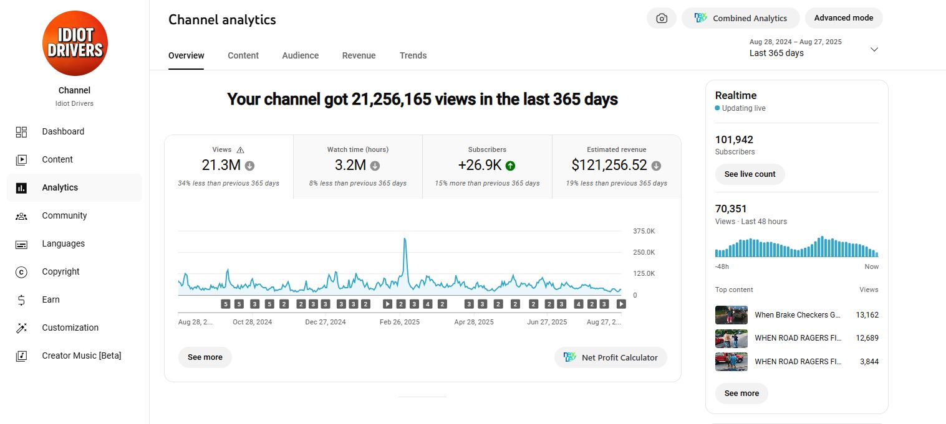The image size is (946, 424).
Task: Open the Net Profit Calculator
Action: (611, 357)
